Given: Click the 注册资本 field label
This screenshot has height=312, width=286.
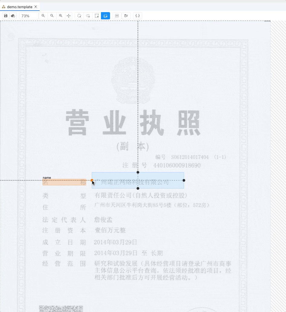Looking at the screenshot, I should (x=64, y=231).
